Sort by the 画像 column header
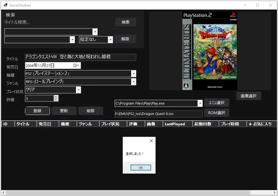Viewport: 278px width, 196px height. (154, 124)
